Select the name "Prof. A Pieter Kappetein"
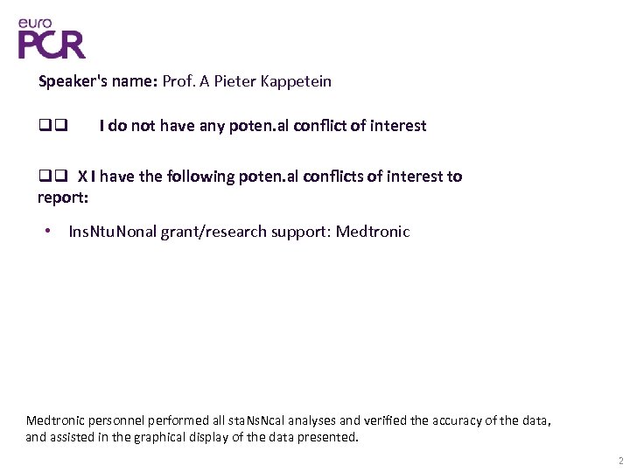Image resolution: width=630 pixels, height=472 pixels. pyautogui.click(x=247, y=81)
